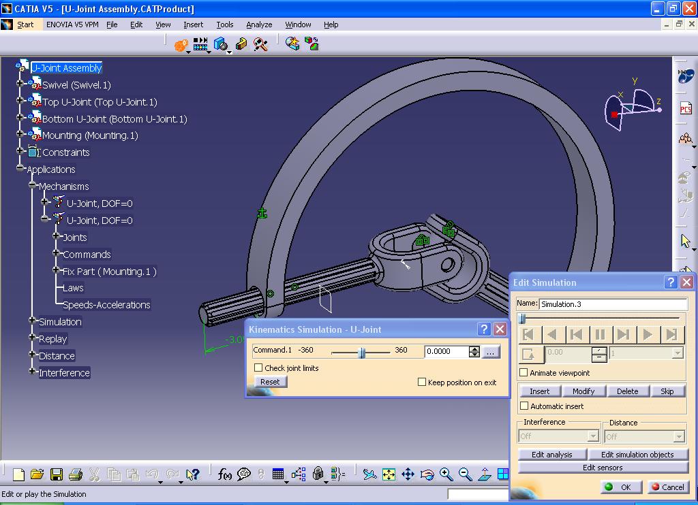Click the Pause simulation button
Screen dimensions: 698x505
600,334
